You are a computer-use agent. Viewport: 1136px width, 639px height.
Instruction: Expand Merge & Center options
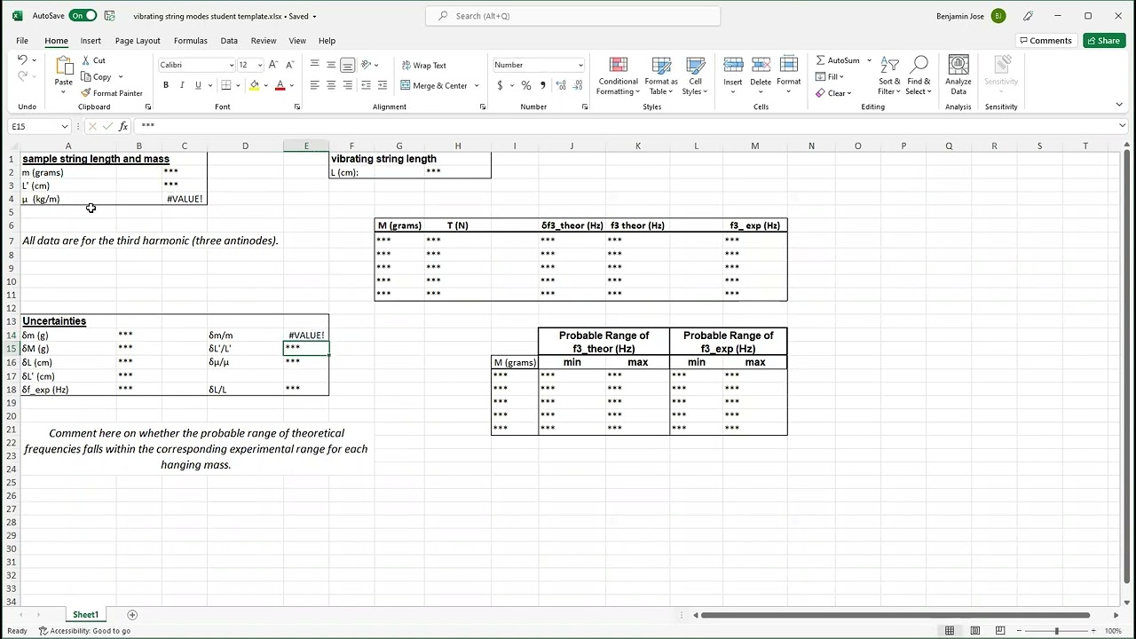click(477, 85)
